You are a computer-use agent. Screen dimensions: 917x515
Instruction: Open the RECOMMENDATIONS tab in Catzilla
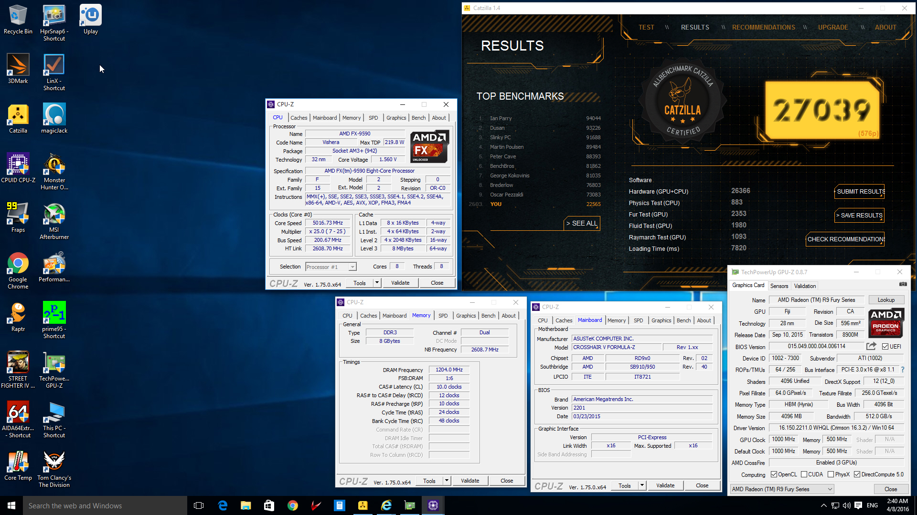[763, 27]
